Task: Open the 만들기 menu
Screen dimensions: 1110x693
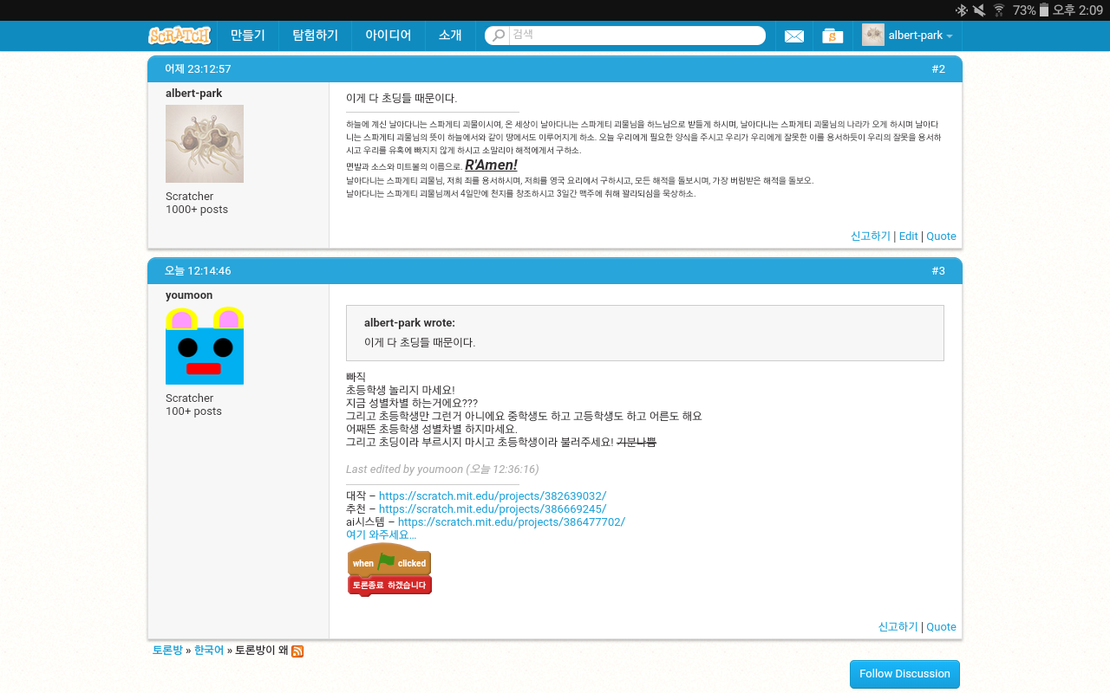Action: (x=247, y=36)
